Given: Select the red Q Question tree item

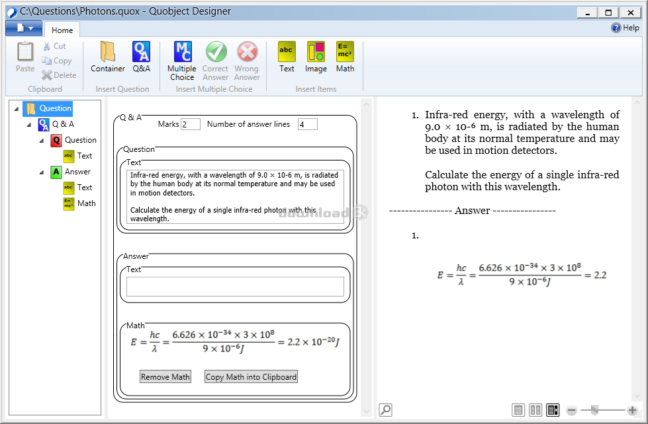Looking at the screenshot, I should coord(73,140).
